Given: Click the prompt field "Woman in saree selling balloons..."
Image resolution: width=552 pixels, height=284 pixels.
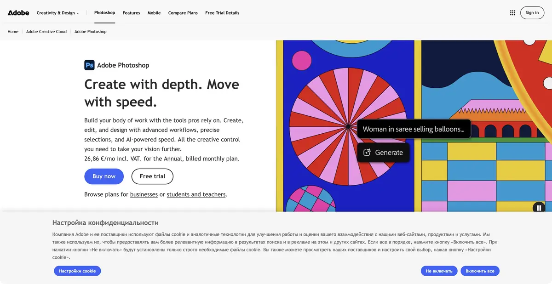Looking at the screenshot, I should [414, 129].
